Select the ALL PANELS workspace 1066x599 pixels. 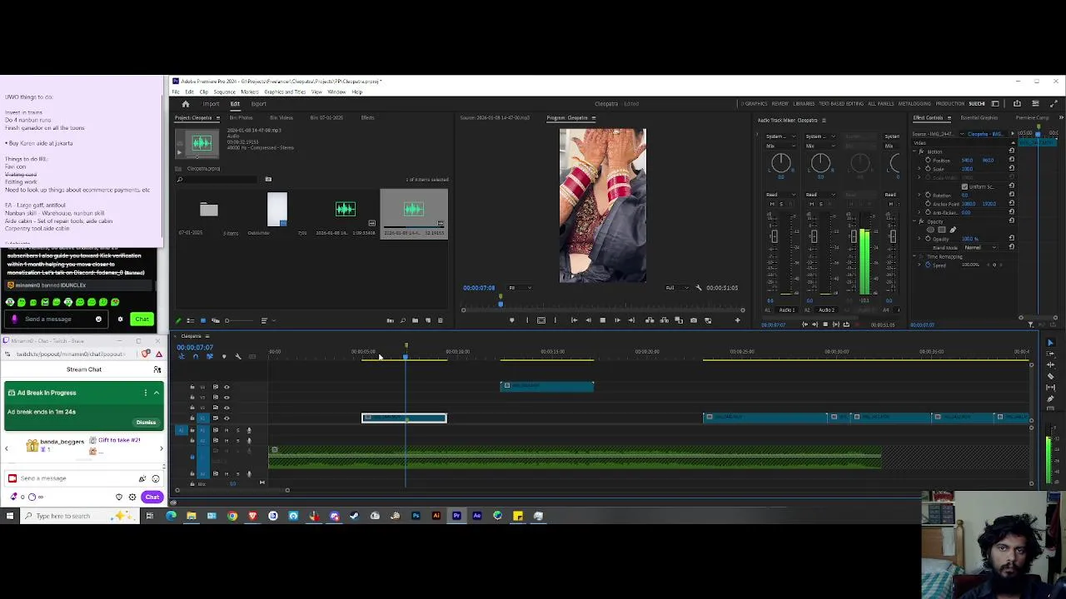(x=881, y=104)
